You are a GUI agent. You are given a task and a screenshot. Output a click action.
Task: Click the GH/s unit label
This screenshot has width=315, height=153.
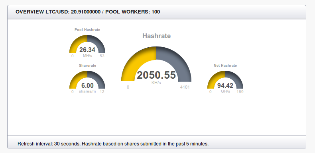[x=225, y=91]
